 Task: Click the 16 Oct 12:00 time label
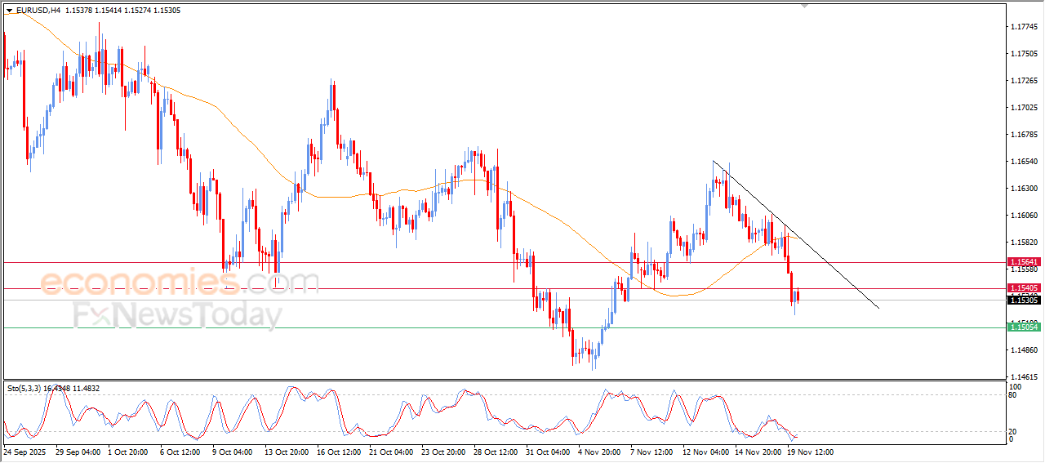point(340,452)
